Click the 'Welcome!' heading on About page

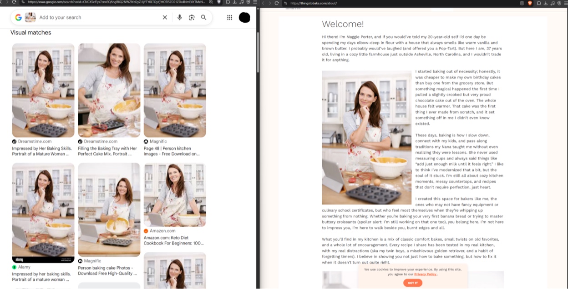point(343,24)
